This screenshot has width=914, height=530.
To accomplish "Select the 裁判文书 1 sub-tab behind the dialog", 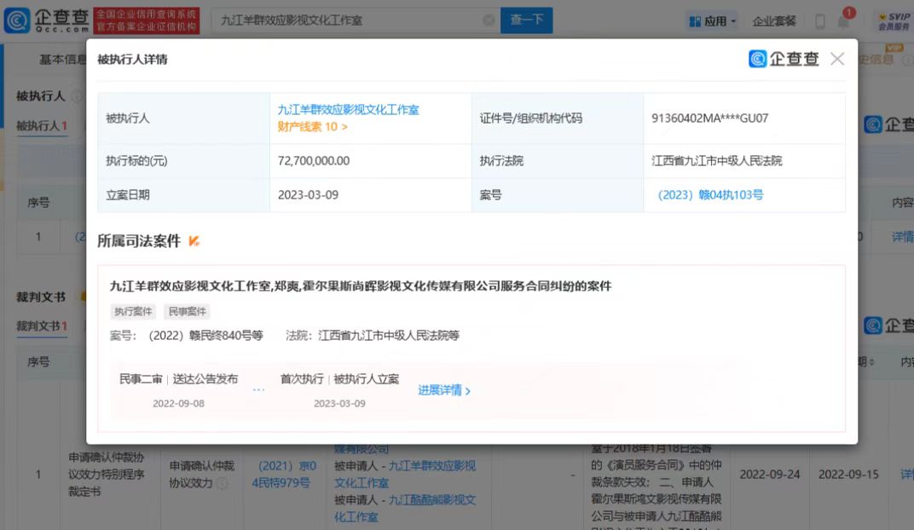I will (42, 326).
